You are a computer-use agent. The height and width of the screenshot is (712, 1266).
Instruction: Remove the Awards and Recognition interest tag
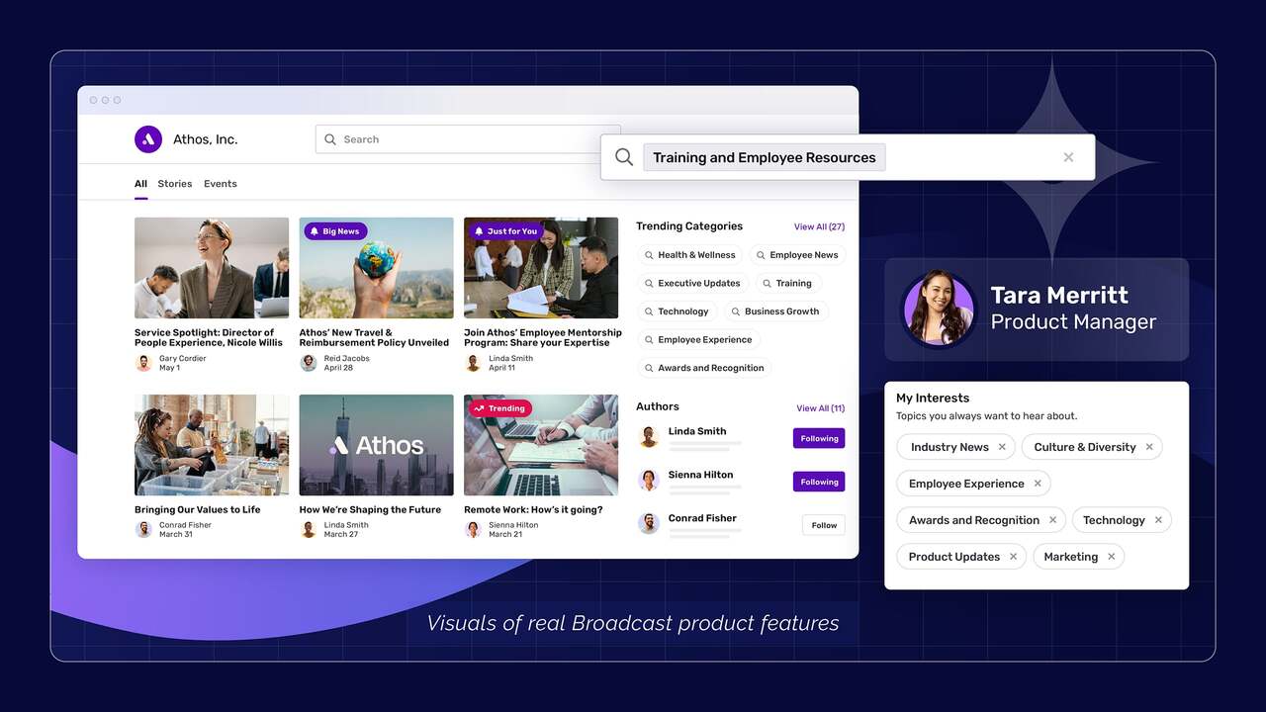[1052, 520]
